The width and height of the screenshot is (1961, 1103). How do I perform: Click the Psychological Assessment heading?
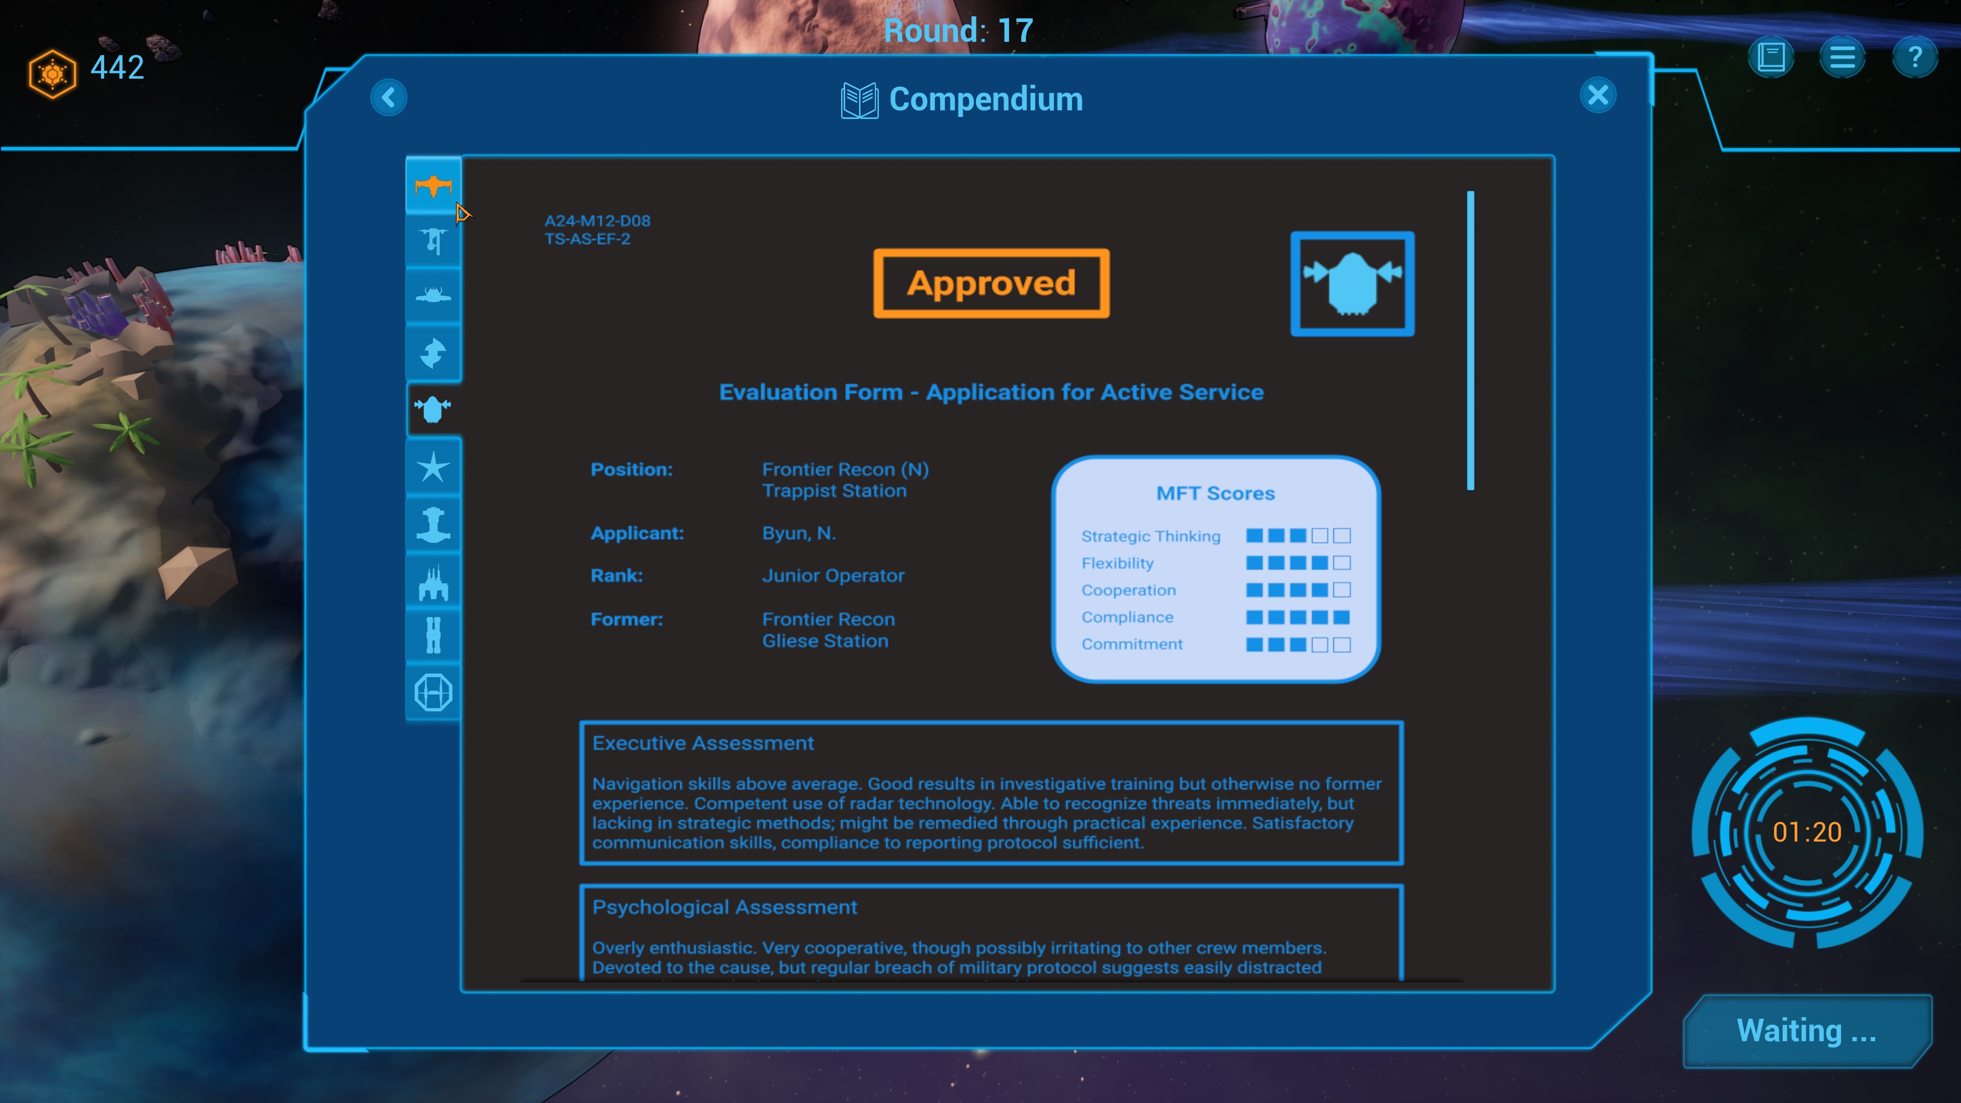point(724,907)
